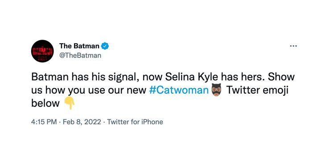Open the @TheBatman handle
The width and height of the screenshot is (330, 165).
pyautogui.click(x=80, y=56)
